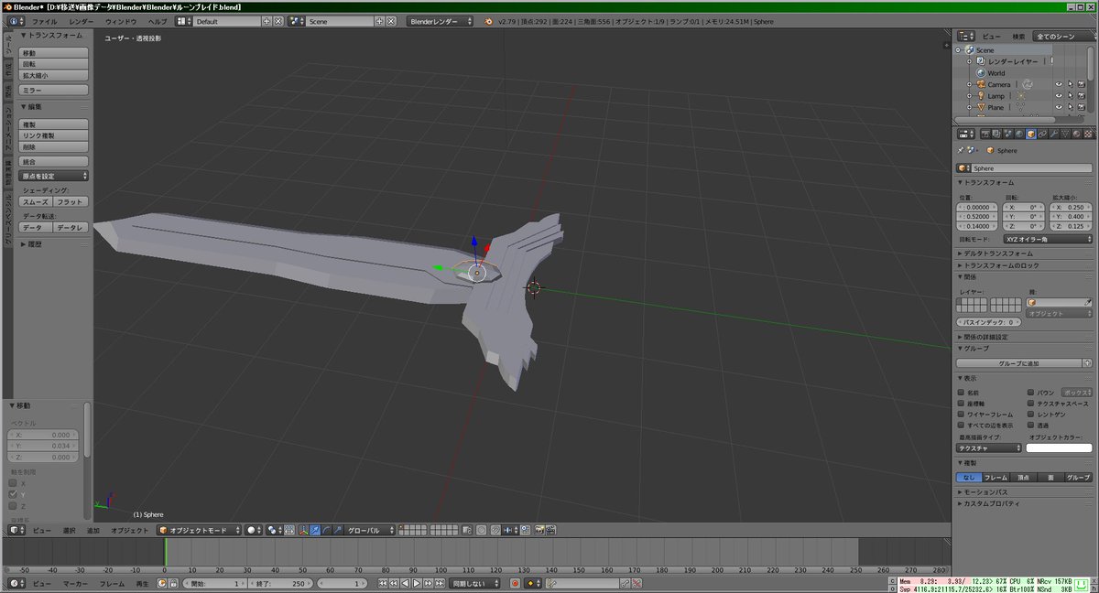The height and width of the screenshot is (593, 1099).
Task: Open the オブジェクトモード mode dropdown
Action: click(x=200, y=530)
